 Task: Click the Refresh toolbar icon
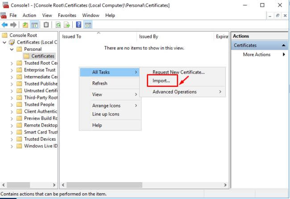58,25
